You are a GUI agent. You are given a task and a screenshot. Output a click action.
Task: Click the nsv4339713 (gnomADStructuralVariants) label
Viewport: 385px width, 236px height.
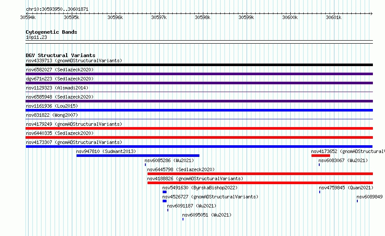tap(74, 61)
